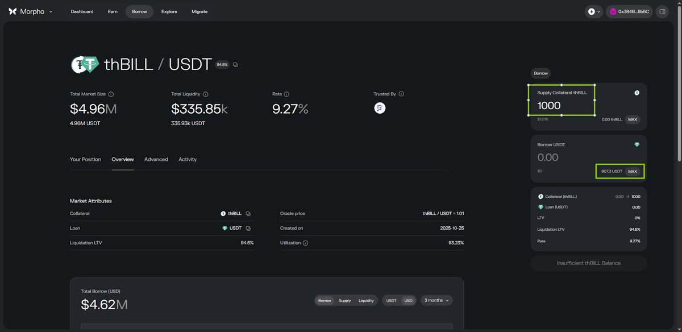The width and height of the screenshot is (682, 332).
Task: Click Total Liquidity info icon
Action: [x=205, y=94]
